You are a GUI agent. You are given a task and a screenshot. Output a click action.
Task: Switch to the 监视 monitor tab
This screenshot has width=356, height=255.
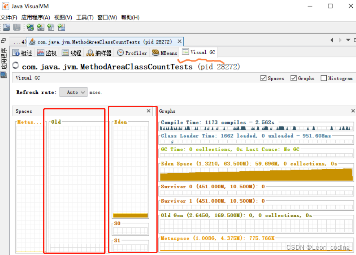(46, 53)
